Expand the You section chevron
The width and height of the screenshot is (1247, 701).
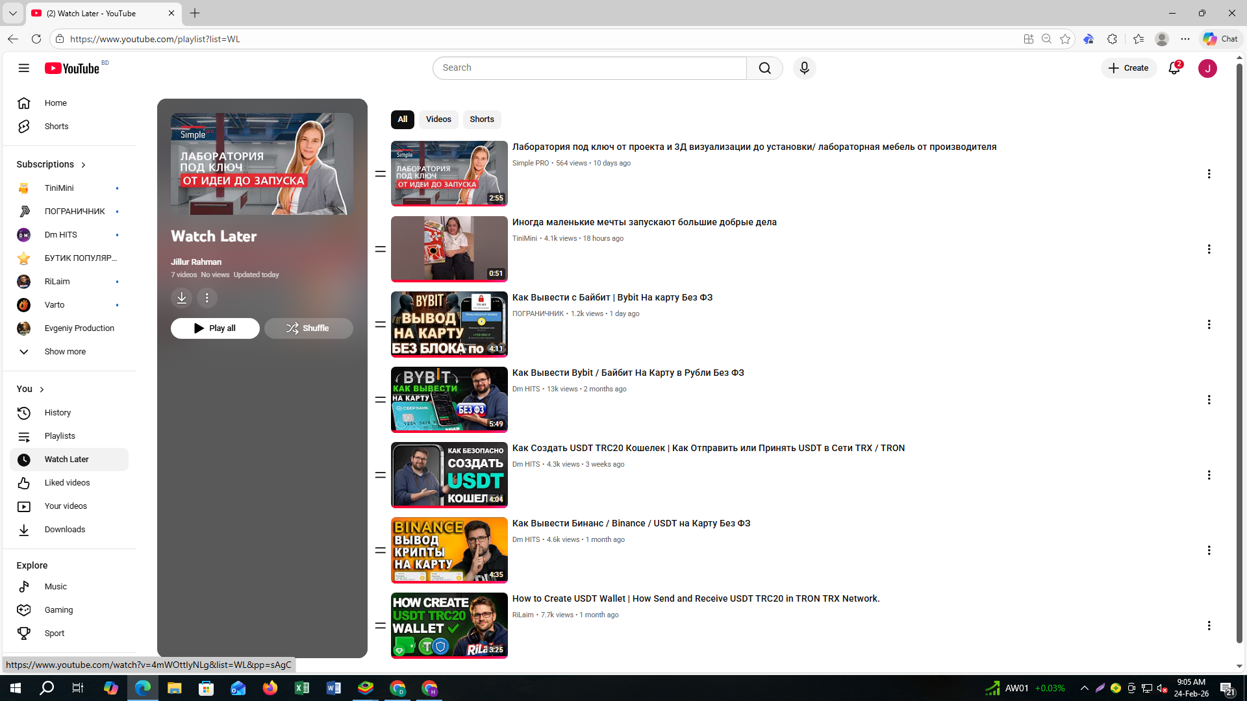coord(42,389)
